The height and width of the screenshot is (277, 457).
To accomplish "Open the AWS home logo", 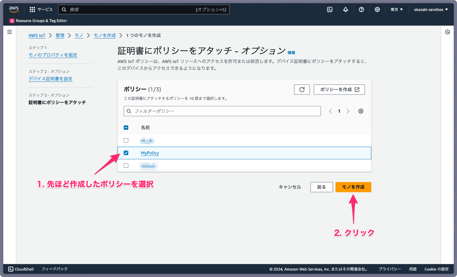I will (14, 9).
